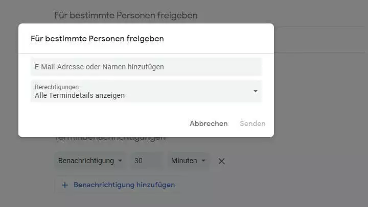Click the Minuten text in the unit selector

click(184, 161)
